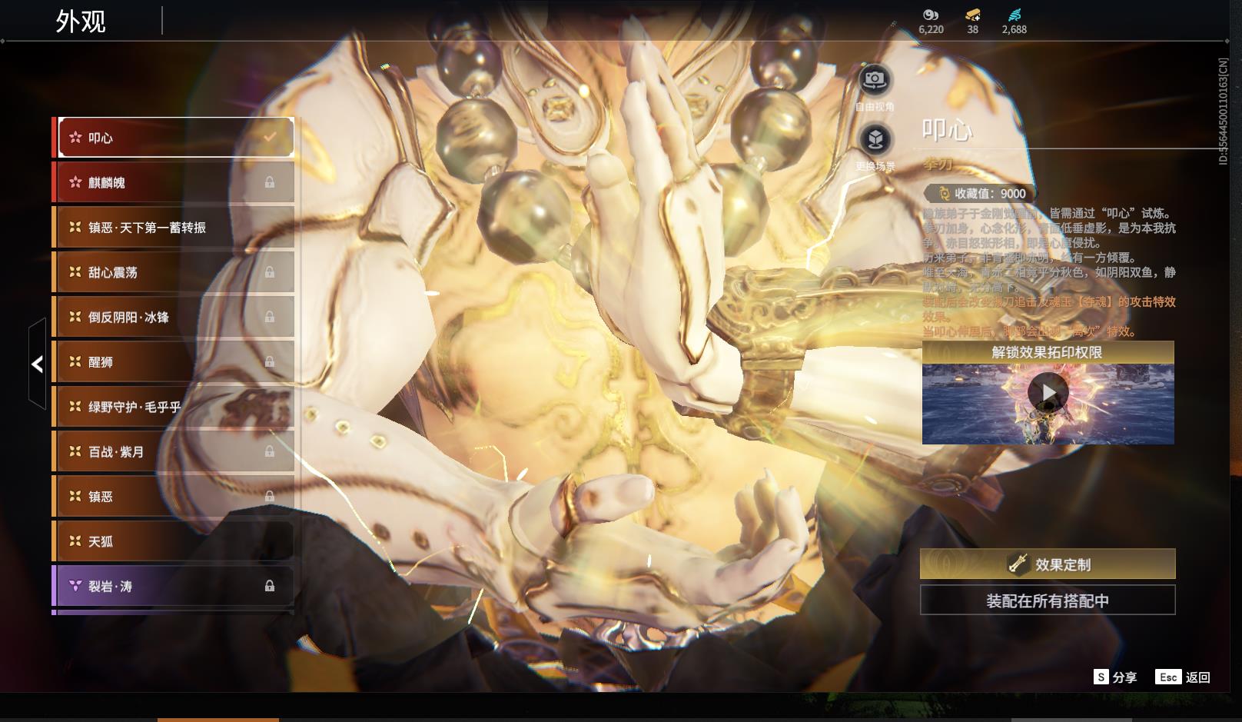Play the skin effect preview video
This screenshot has width=1242, height=722.
[1048, 393]
